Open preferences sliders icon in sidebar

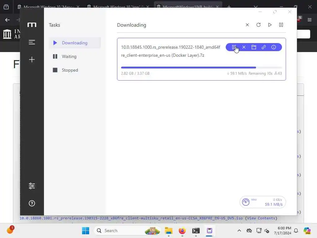(32, 186)
